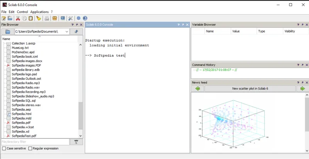This screenshot has height=159, width=309.
Task: Select MyDemoDoc.apd file
Action: (23, 52)
